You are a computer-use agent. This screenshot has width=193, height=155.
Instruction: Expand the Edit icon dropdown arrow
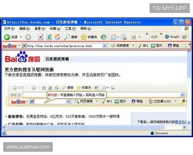click(140, 37)
